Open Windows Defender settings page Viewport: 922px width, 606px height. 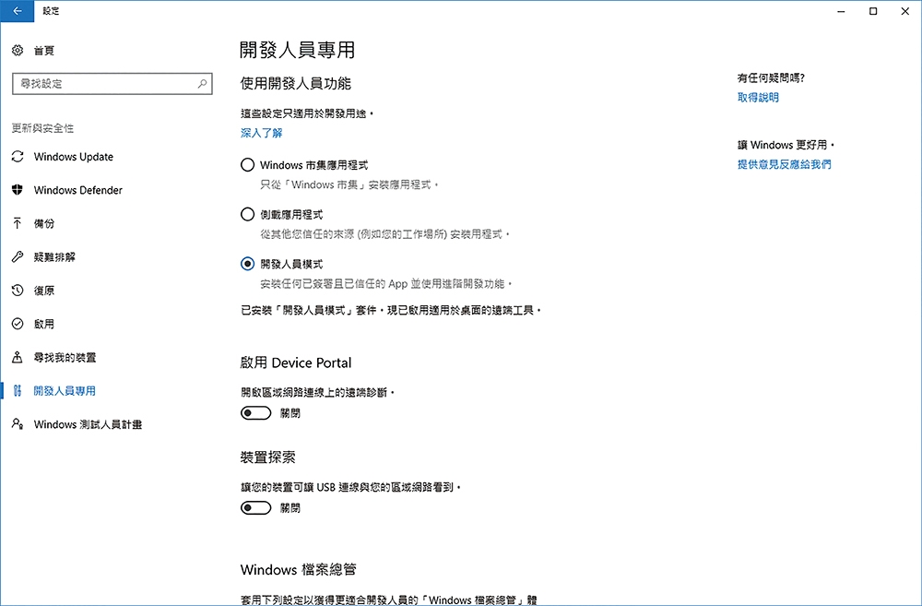[x=78, y=190]
